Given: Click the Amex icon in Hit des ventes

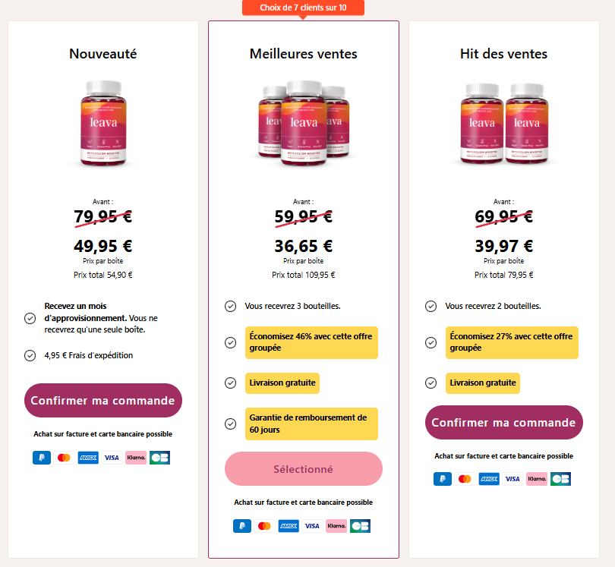Looking at the screenshot, I should click(489, 479).
